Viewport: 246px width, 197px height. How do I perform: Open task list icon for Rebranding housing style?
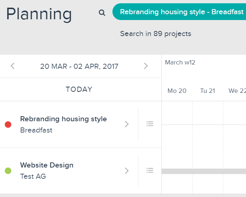(x=150, y=124)
